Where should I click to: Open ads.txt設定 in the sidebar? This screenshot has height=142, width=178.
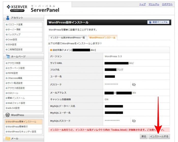[x=23, y=108]
